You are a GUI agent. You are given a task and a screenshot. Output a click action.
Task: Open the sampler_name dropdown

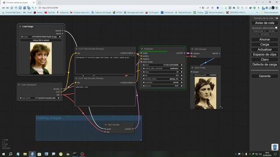pos(163,79)
